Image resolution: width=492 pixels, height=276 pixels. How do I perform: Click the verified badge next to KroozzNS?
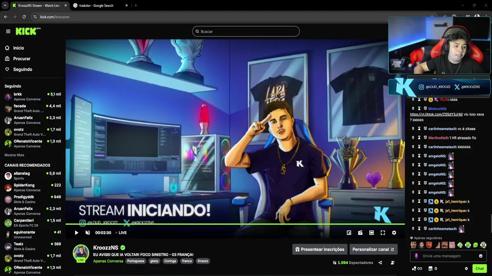click(x=123, y=248)
